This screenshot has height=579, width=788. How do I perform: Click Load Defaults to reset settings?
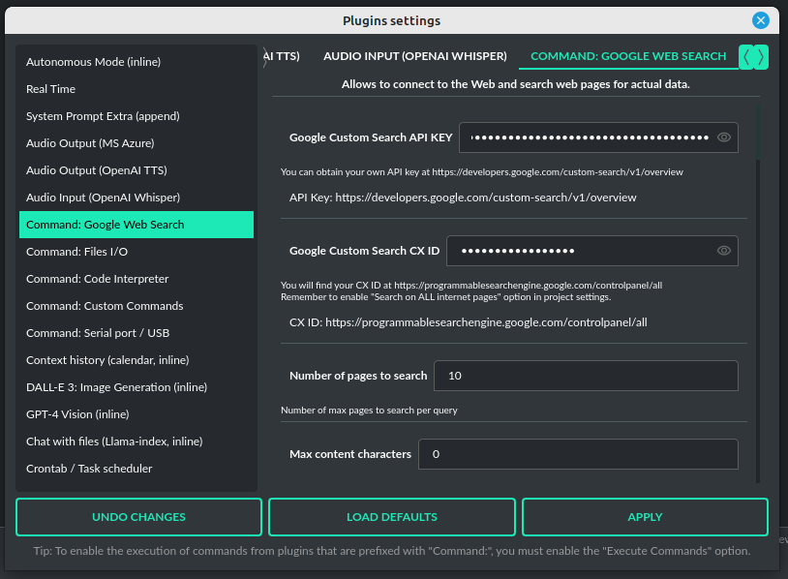[391, 516]
